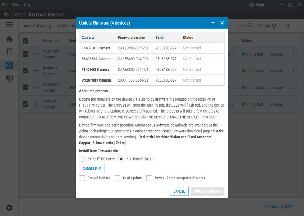Open more options for FS409860 row
Viewport: 304px width, 216px height.
pyautogui.click(x=294, y=88)
